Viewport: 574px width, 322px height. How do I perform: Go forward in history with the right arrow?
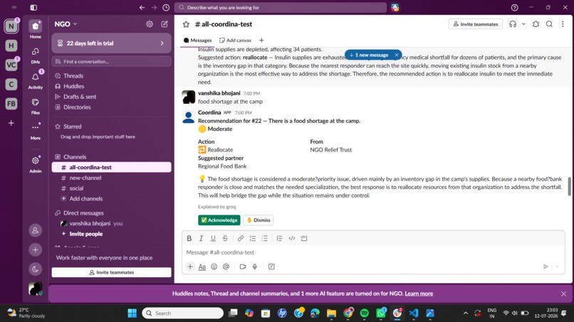click(x=154, y=7)
